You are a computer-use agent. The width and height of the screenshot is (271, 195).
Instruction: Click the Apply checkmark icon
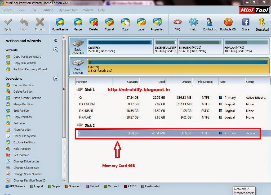pos(8,22)
